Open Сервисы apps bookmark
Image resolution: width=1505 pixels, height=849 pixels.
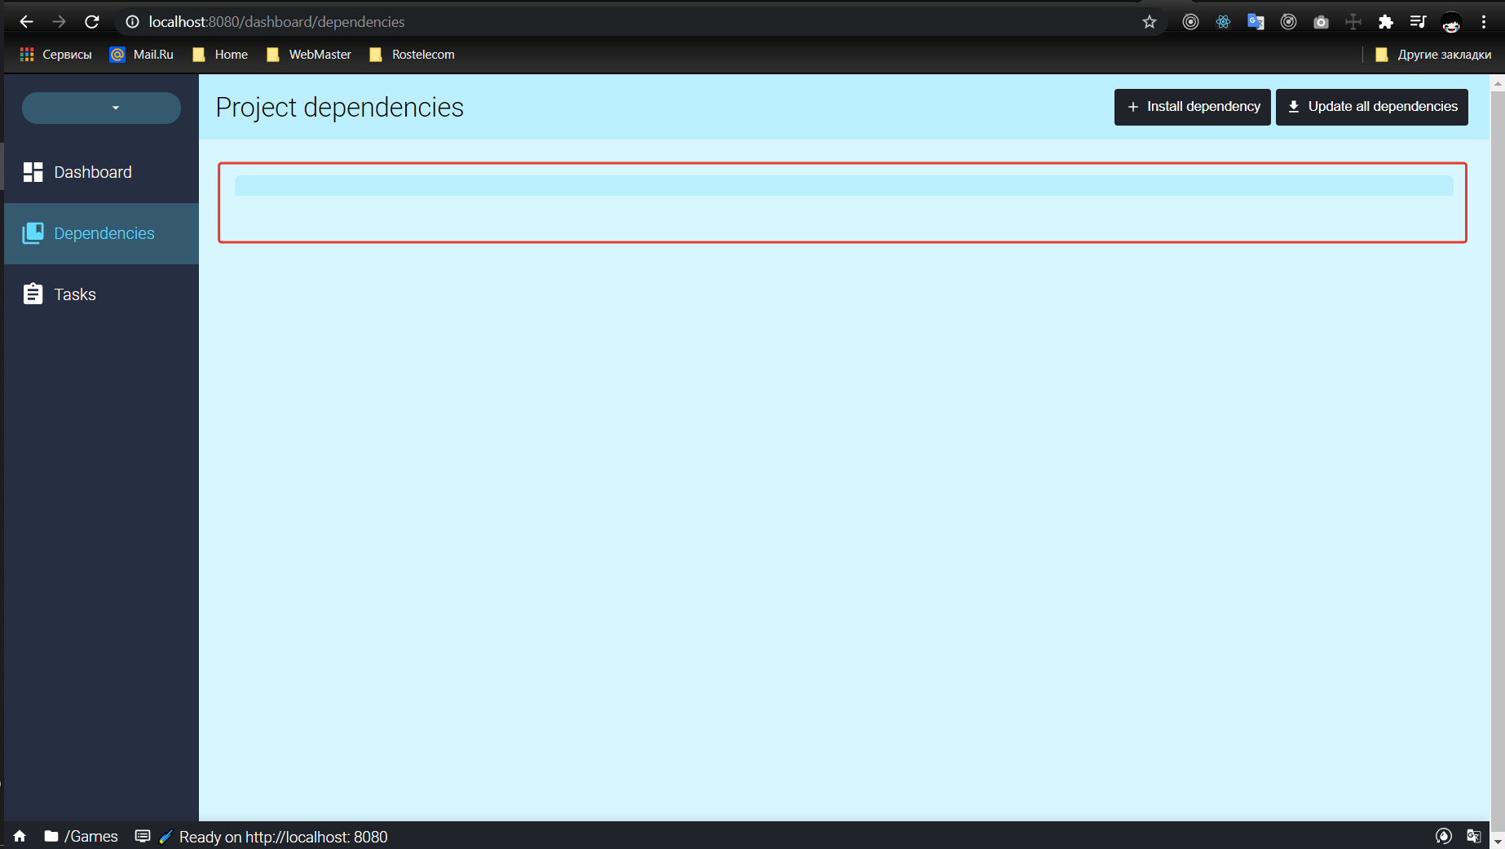[x=55, y=55]
